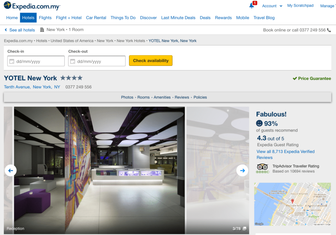
Task: Jump to the Rooms section
Action: (143, 97)
